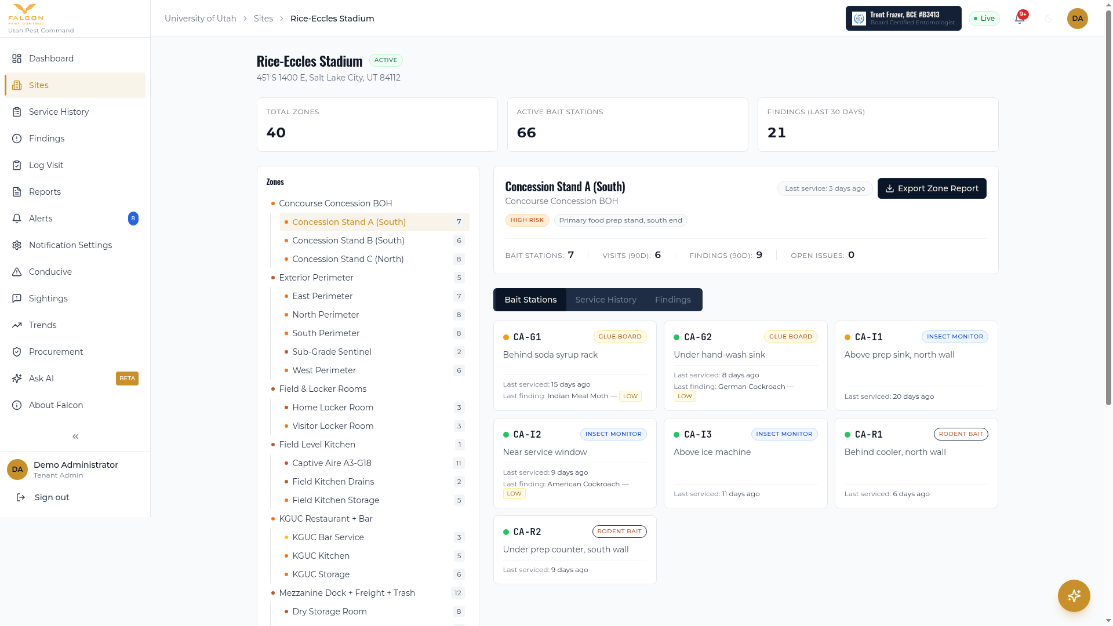Image resolution: width=1113 pixels, height=626 pixels.
Task: Click the Demo Administrator profile
Action: coord(75,469)
